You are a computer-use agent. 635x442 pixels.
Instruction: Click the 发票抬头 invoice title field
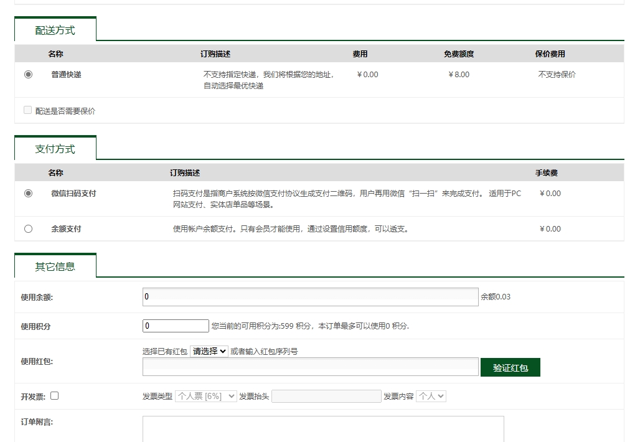(x=326, y=395)
